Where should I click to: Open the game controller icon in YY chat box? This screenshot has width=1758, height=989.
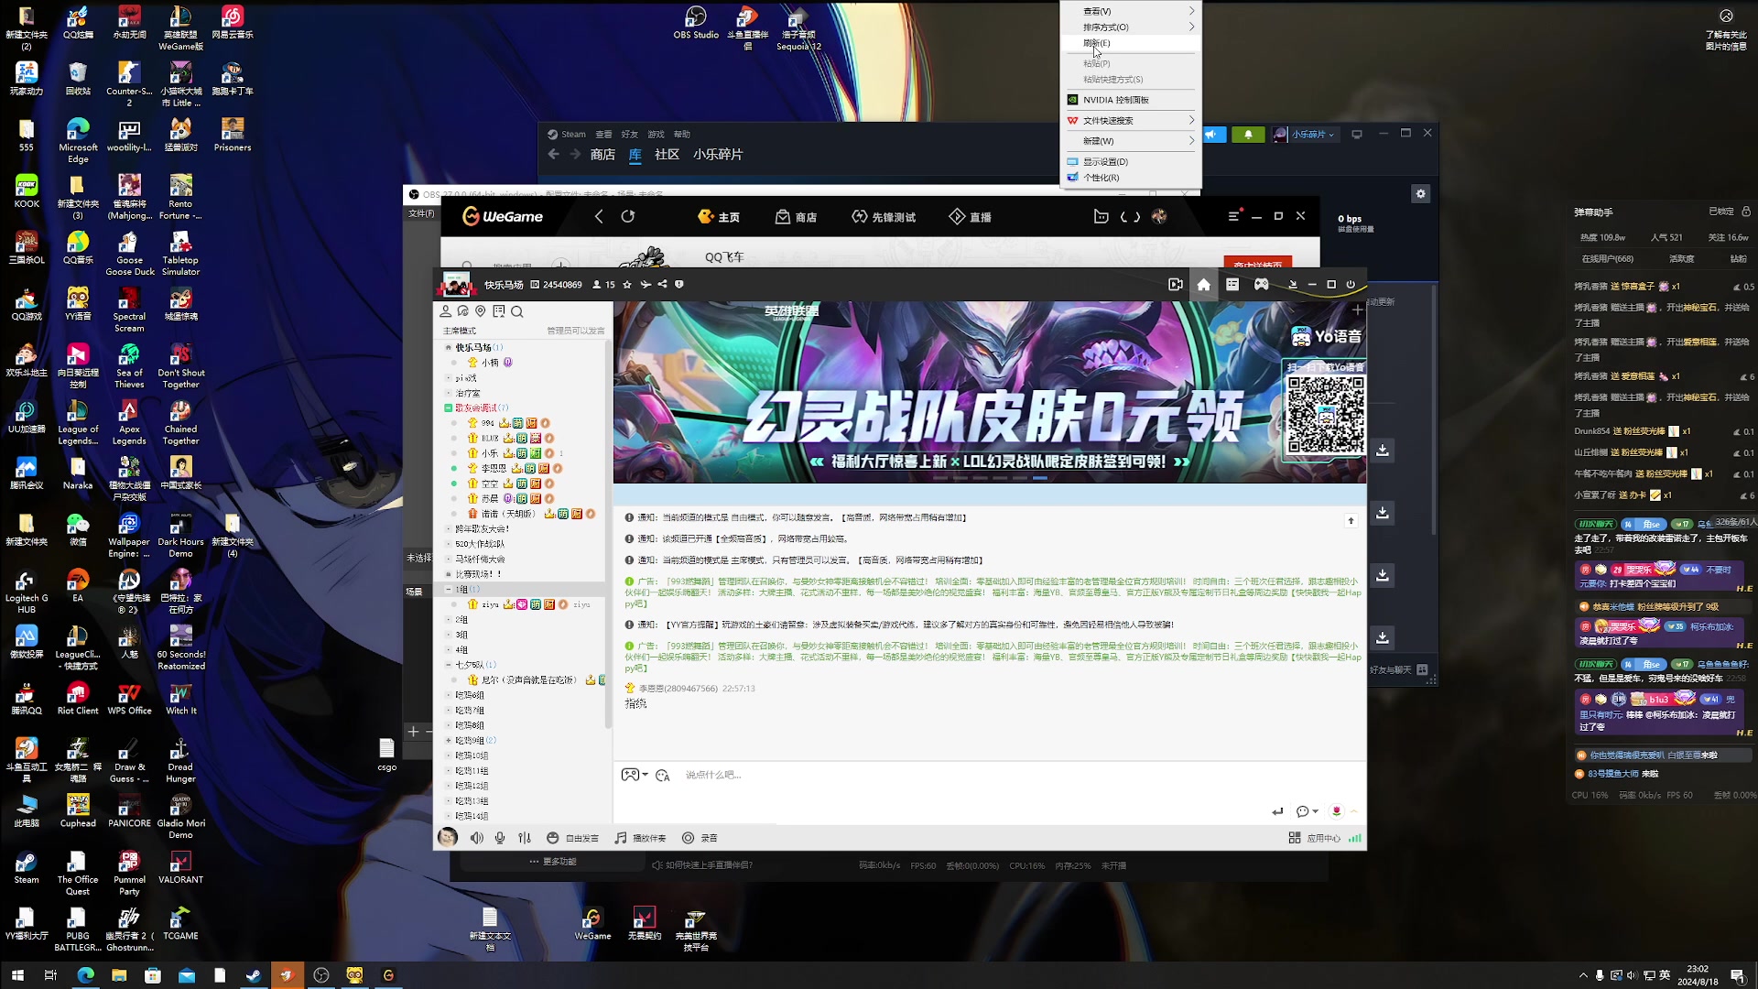631,775
